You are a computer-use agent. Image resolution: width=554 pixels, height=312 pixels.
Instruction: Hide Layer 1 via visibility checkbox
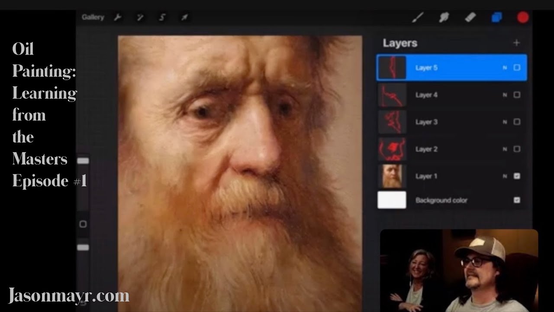pyautogui.click(x=517, y=176)
